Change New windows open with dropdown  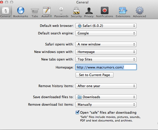[106, 52]
